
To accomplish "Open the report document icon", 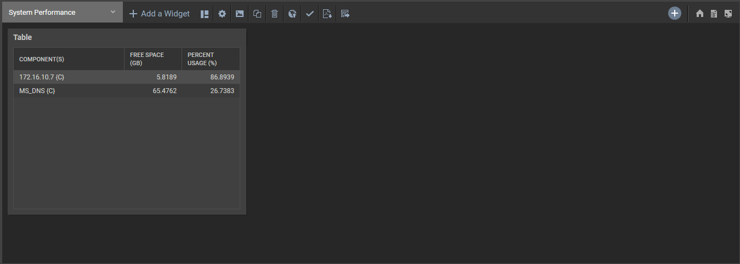I will [714, 14].
